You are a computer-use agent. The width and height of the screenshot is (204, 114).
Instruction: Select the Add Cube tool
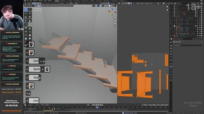point(26,24)
